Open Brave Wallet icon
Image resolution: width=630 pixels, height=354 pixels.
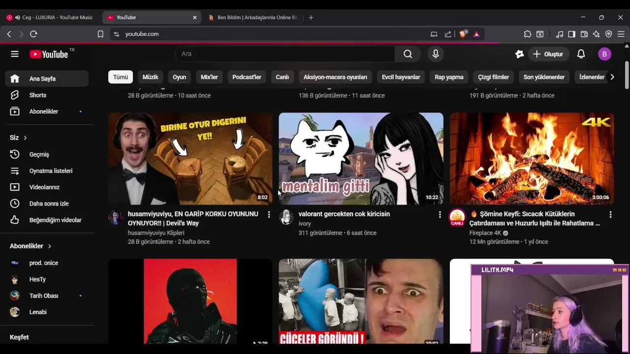click(x=584, y=34)
